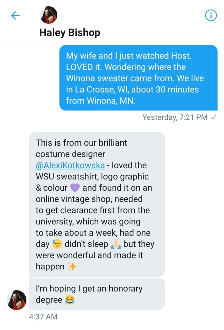Go back using the left arrow
This screenshot has height=330, width=224.
[x=15, y=15]
